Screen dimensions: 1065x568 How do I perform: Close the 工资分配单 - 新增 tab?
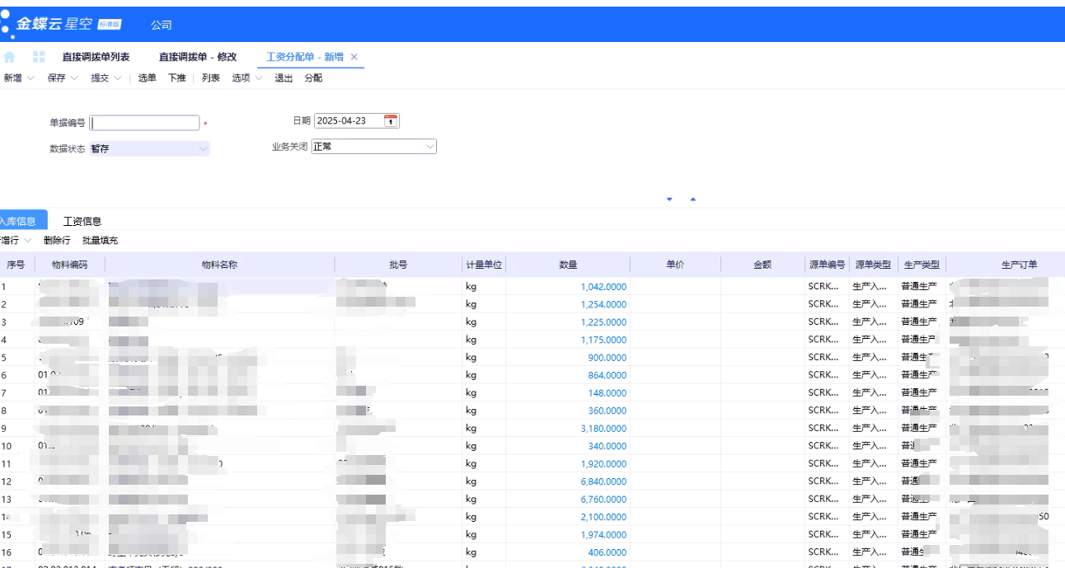click(x=354, y=57)
